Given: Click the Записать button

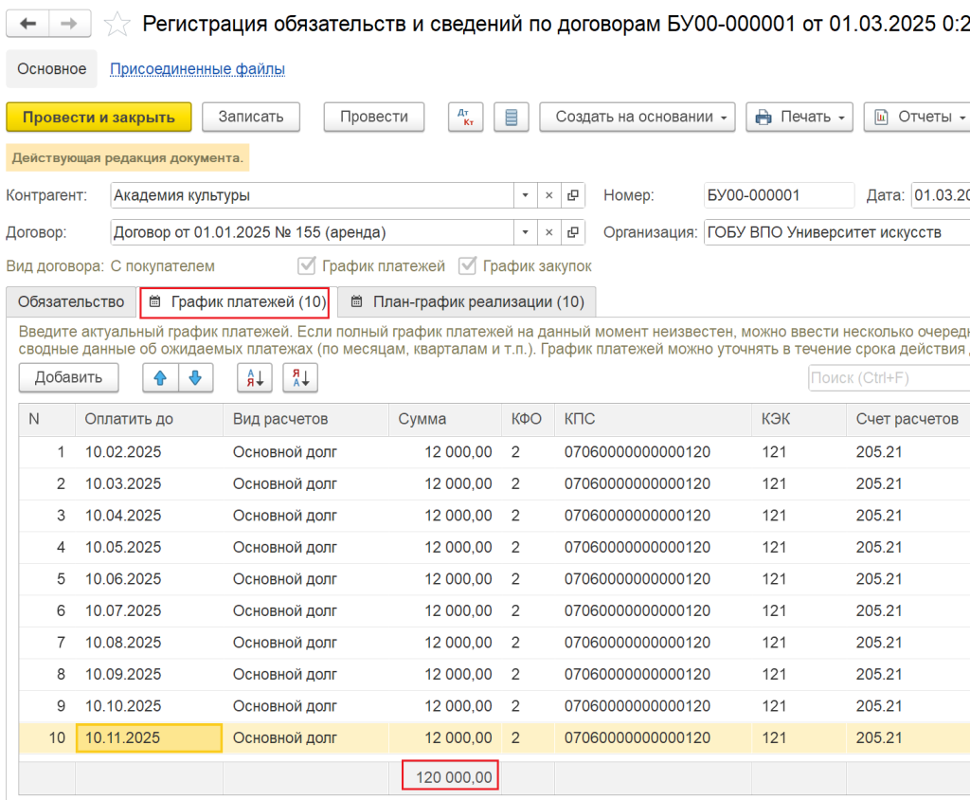Looking at the screenshot, I should click(x=251, y=117).
